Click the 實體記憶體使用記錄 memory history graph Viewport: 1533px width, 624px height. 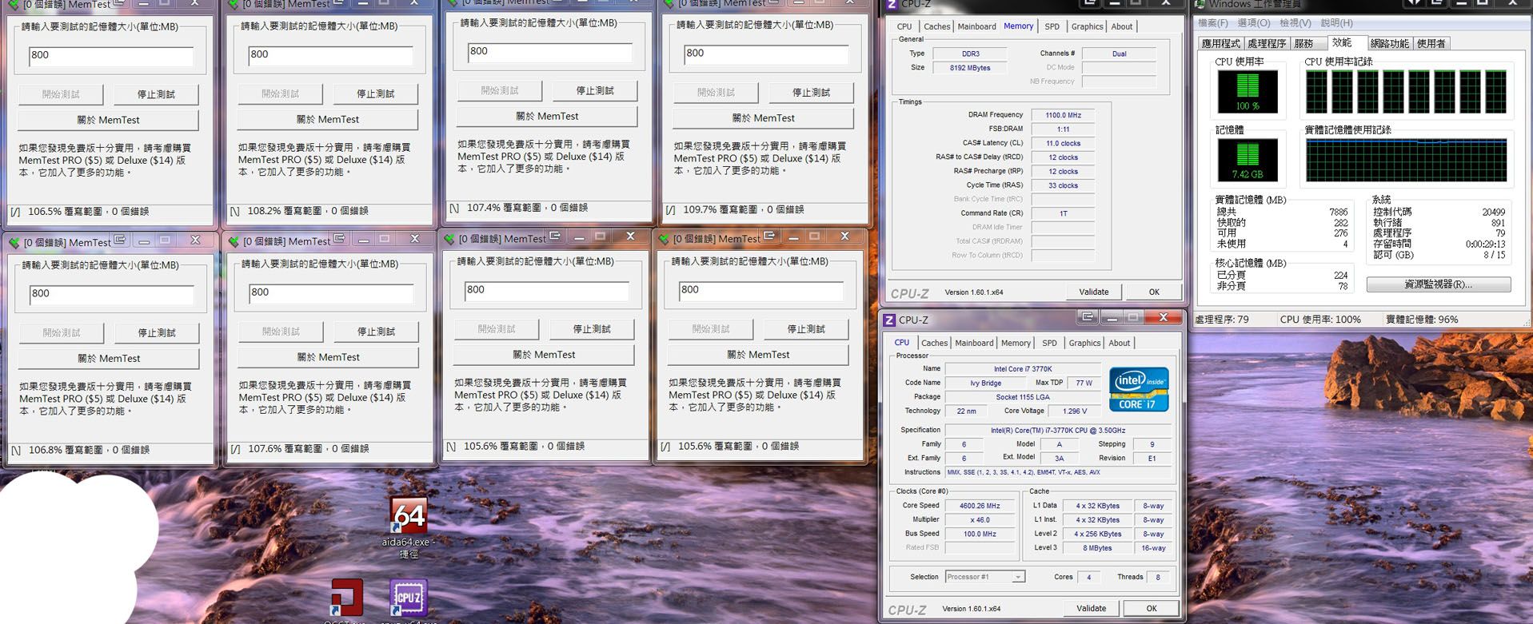[x=1407, y=160]
